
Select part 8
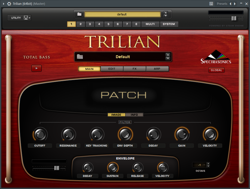(136, 24)
